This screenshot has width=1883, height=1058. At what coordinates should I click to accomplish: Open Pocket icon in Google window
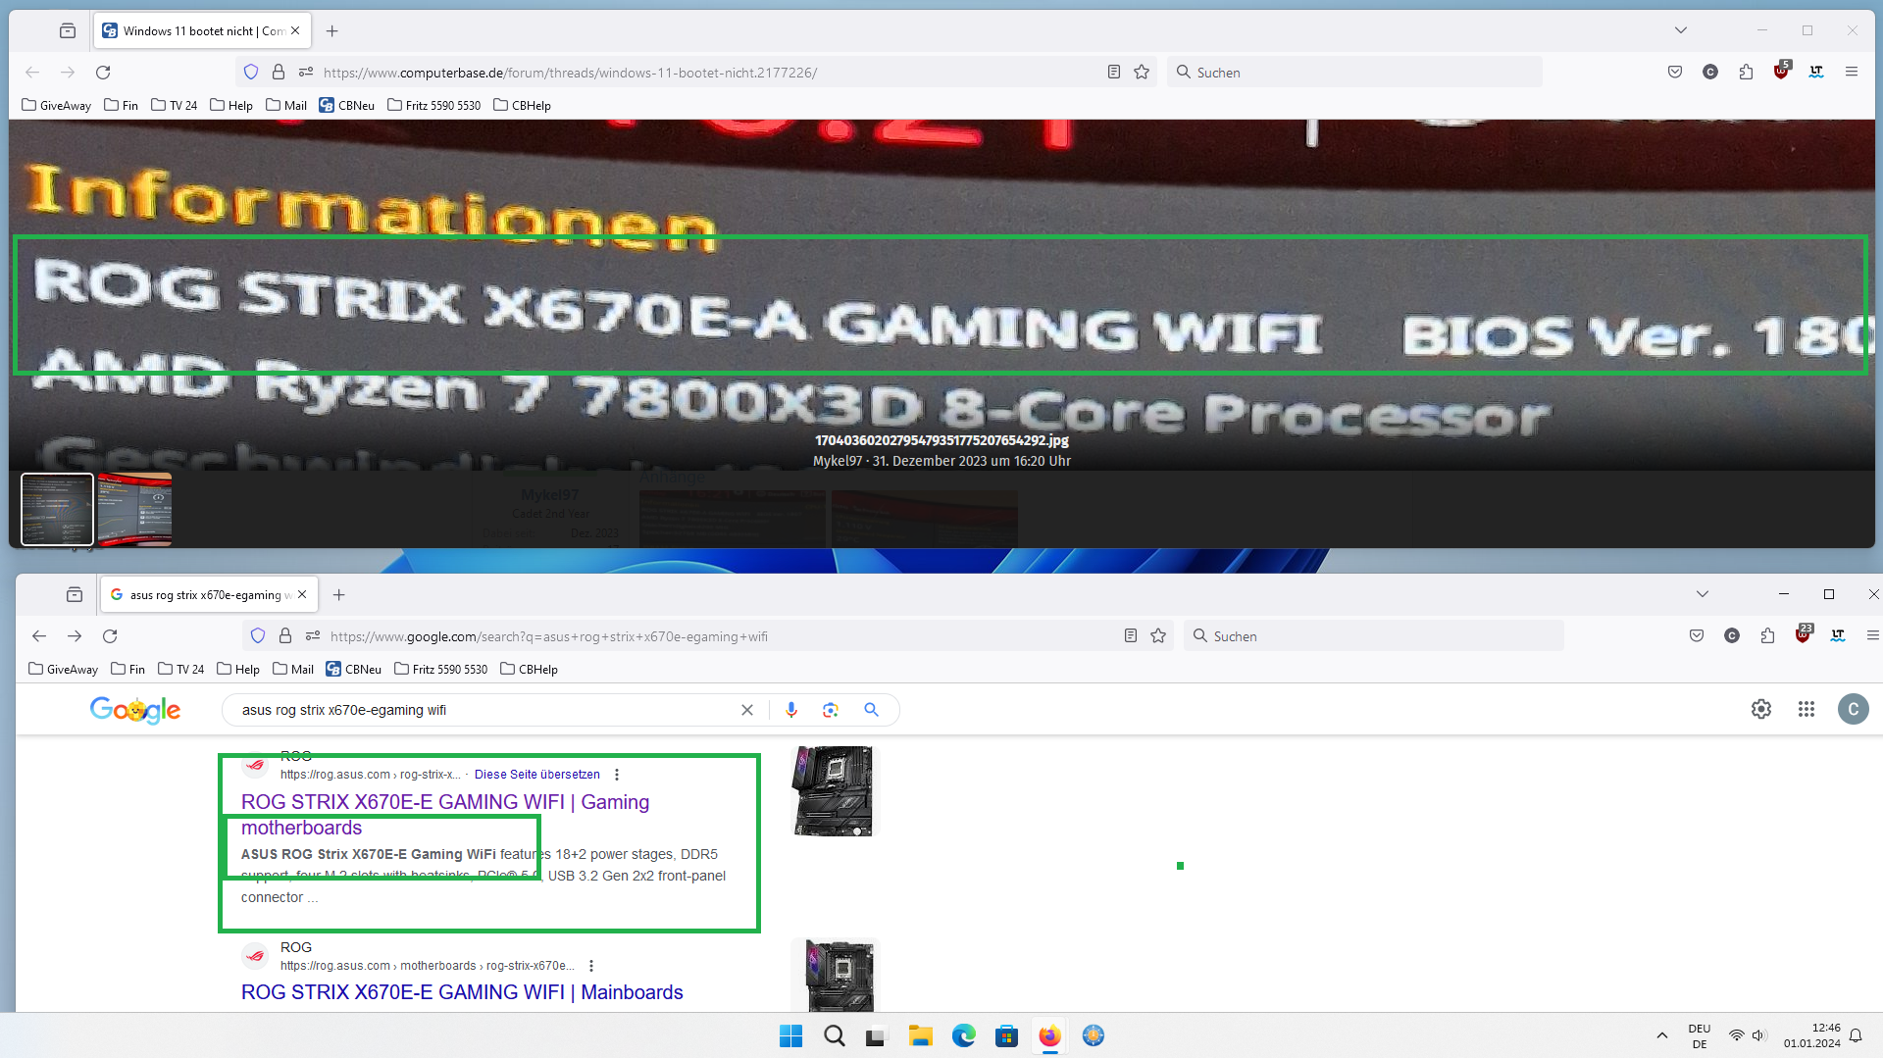[x=1697, y=635]
